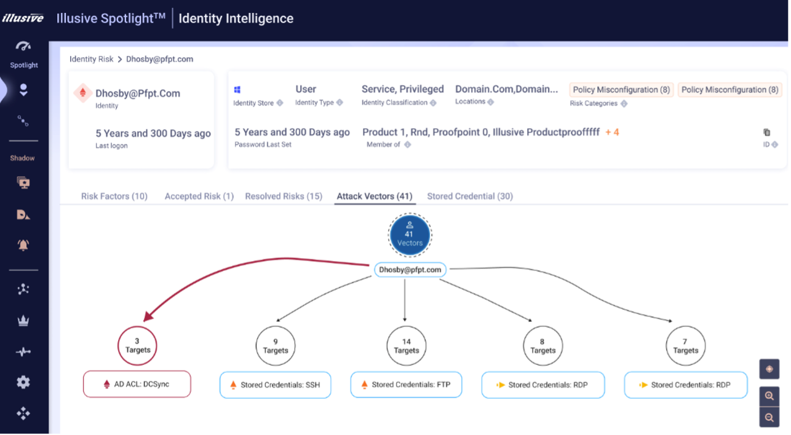View the Stored Credential (30) tab

coord(470,196)
